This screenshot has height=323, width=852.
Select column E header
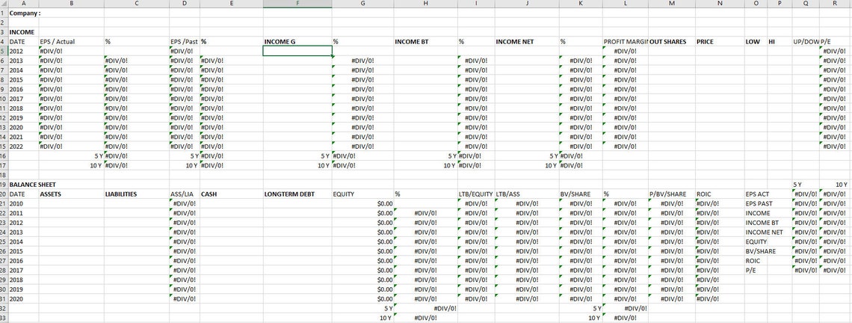click(x=232, y=4)
